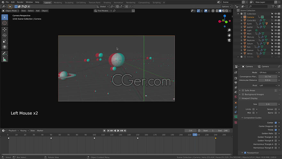Select the Measure tool
Screen dimensions: 282x159
click(x=5, y=59)
